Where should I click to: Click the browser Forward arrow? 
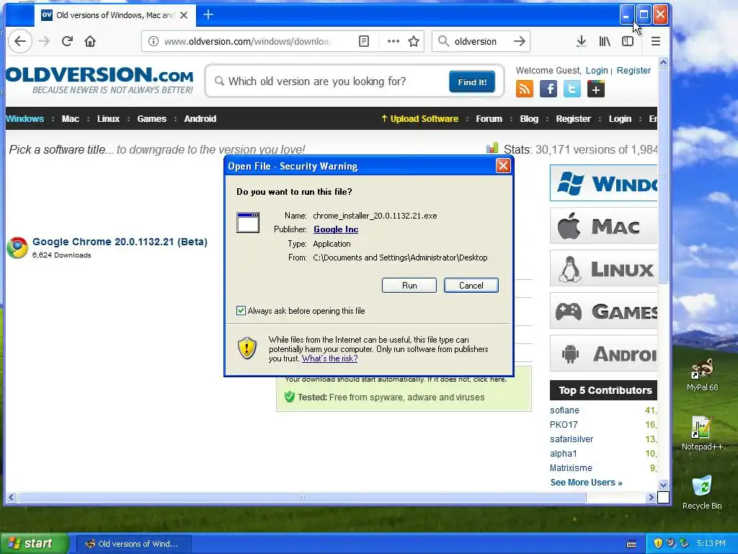[44, 41]
